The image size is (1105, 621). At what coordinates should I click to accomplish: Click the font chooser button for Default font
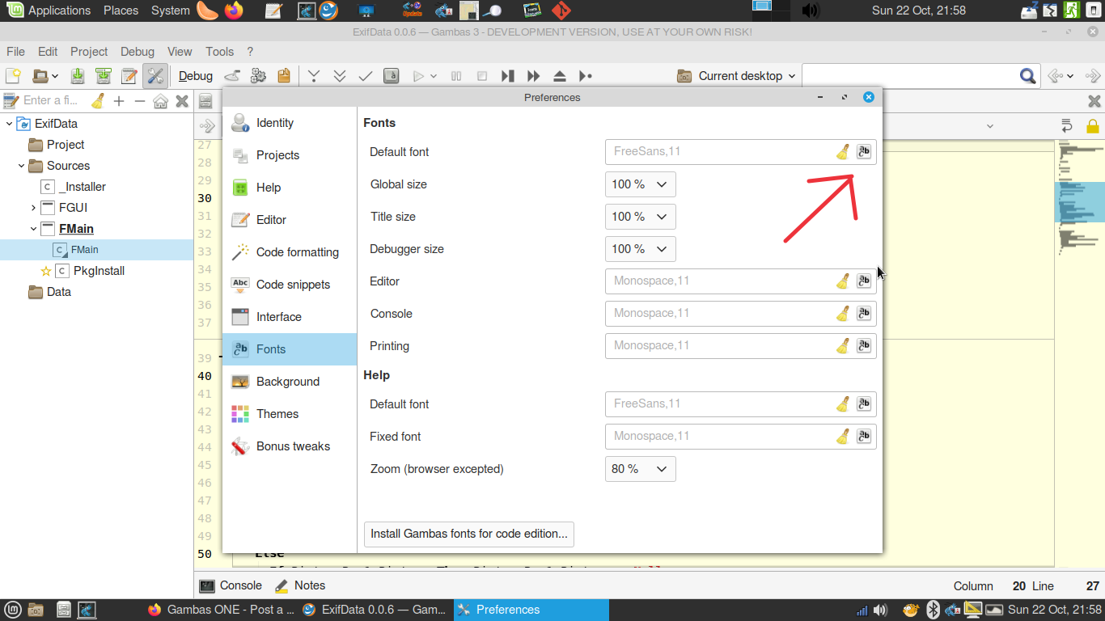point(864,152)
